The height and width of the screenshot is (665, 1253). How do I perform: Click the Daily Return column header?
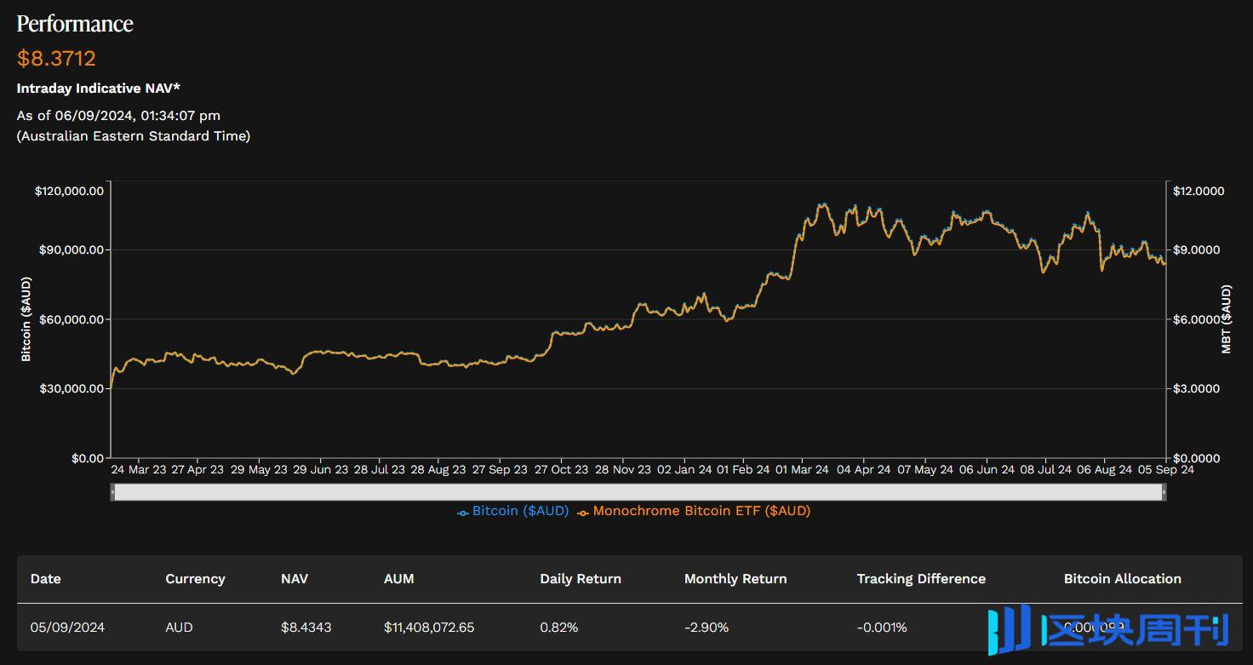click(581, 579)
